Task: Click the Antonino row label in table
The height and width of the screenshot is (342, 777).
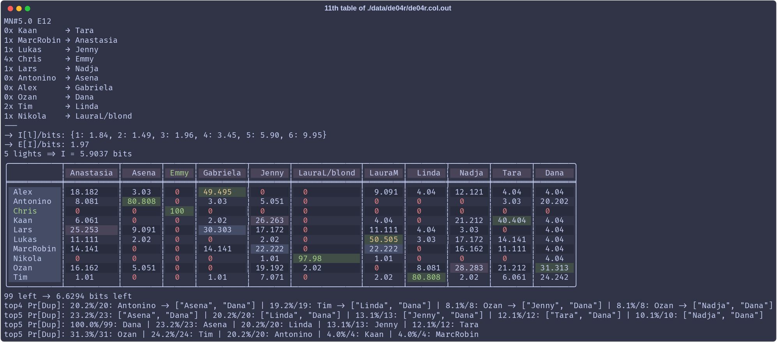Action: [x=32, y=201]
